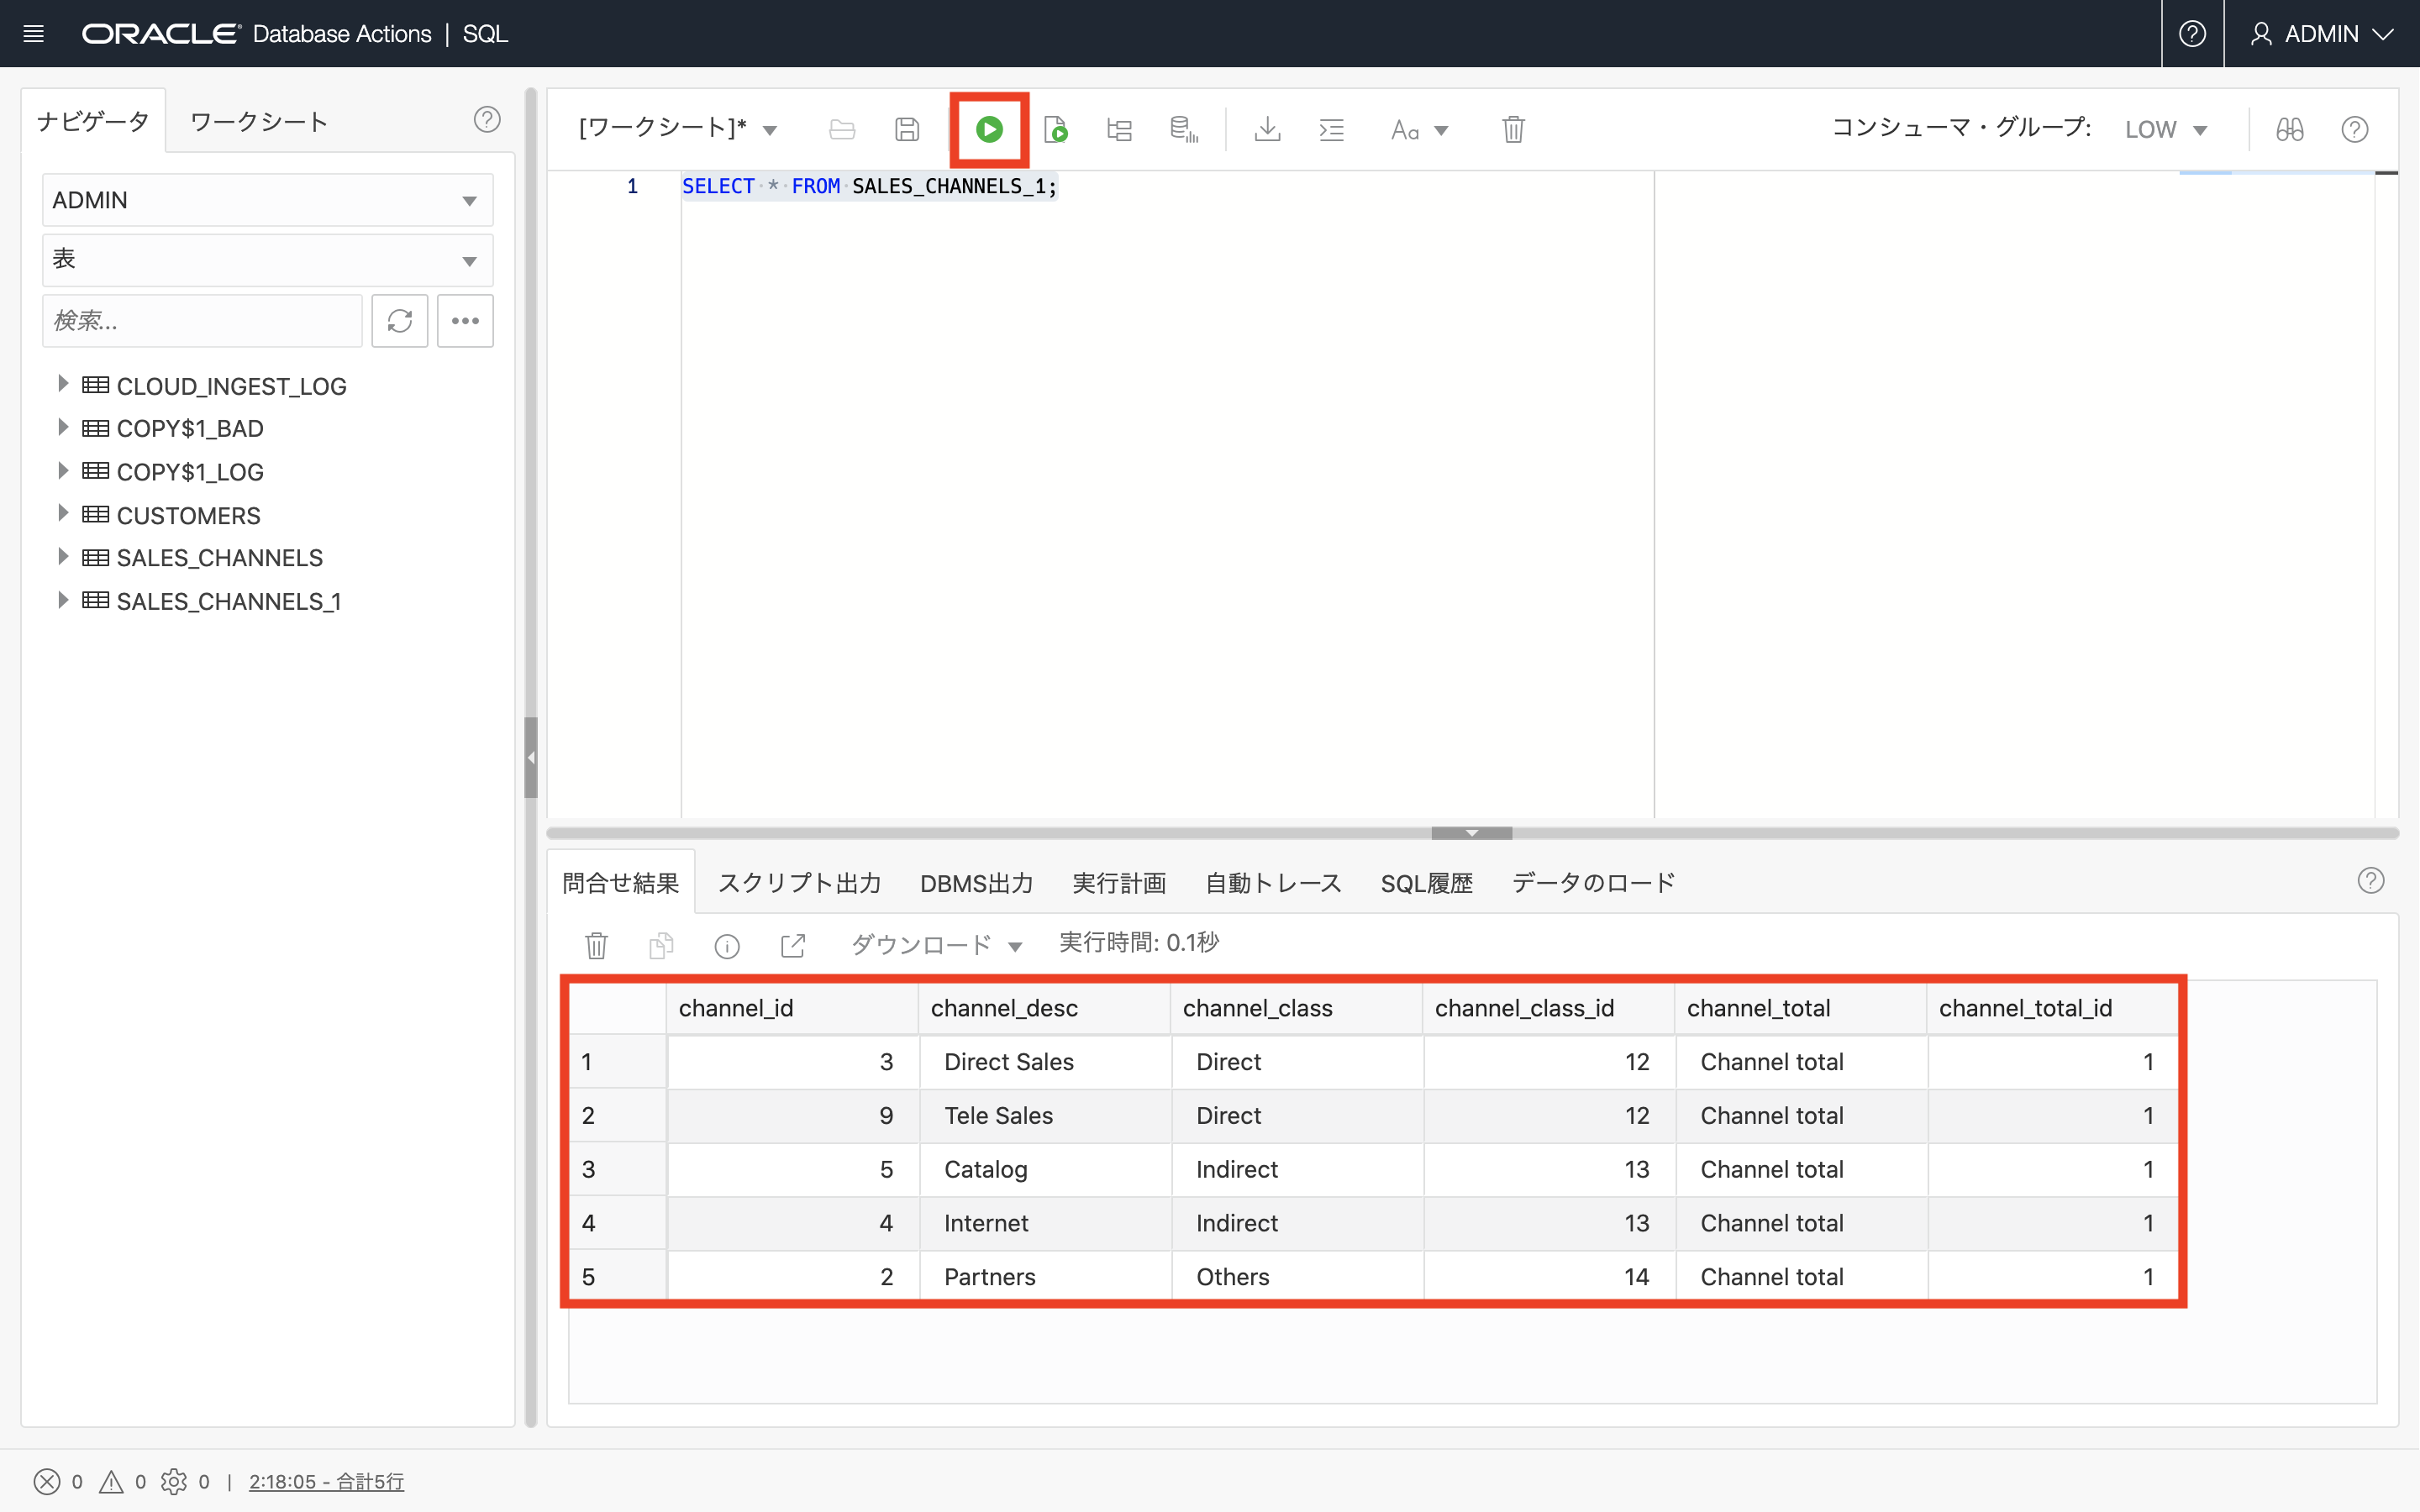Expand the SALES_CHANNELS_1 table node
This screenshot has height=1512, width=2420.
tap(62, 600)
